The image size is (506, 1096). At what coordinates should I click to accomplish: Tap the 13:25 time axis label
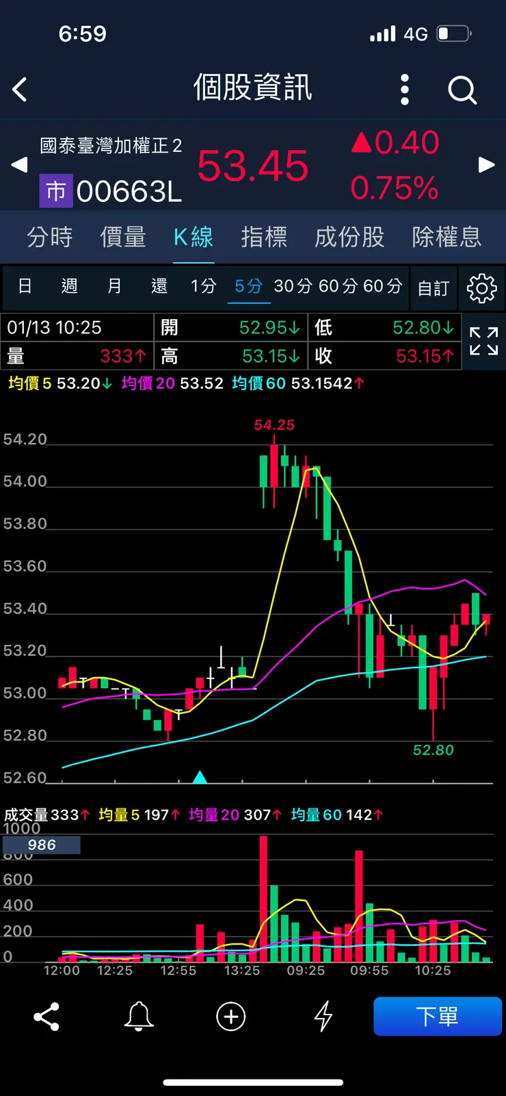pos(242,971)
